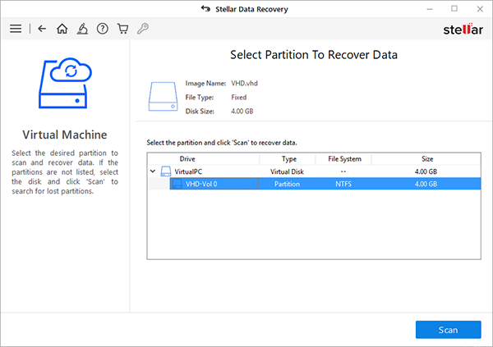Click the File System column header
This screenshot has width=493, height=347.
coord(343,159)
